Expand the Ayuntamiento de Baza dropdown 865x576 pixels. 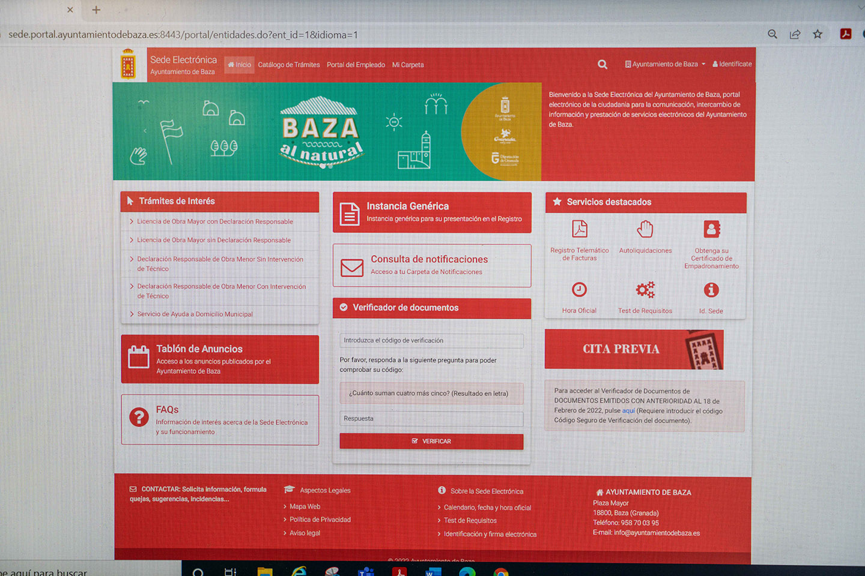point(666,64)
